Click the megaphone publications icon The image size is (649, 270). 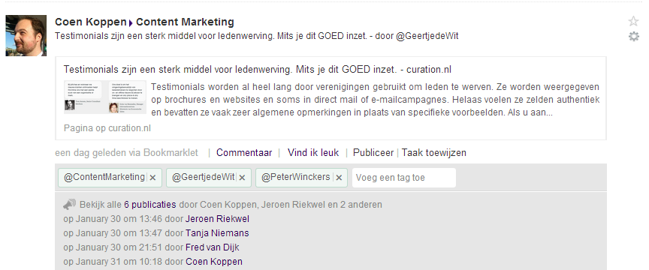(x=70, y=204)
